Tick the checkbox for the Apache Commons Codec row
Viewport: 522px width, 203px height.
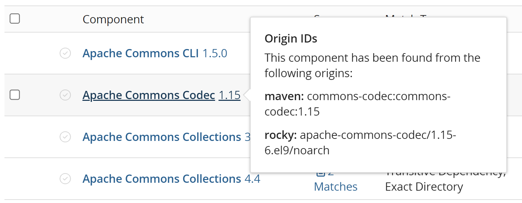coord(15,95)
